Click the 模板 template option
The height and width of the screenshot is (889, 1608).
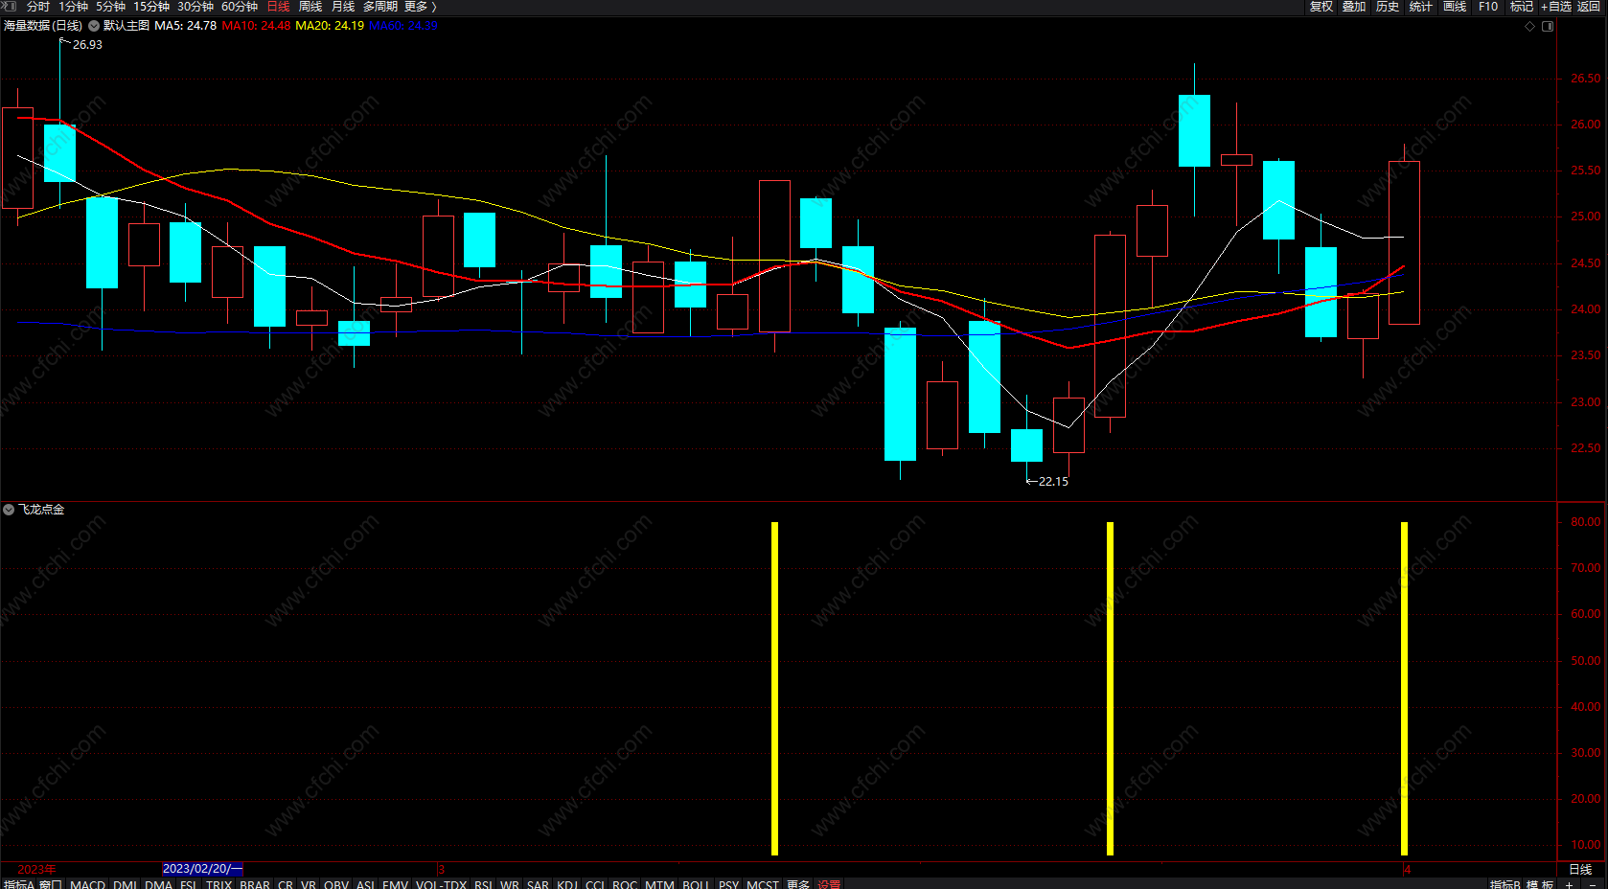click(1540, 884)
